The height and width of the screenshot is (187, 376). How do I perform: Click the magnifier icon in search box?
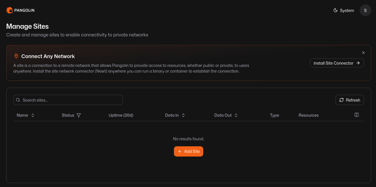[18, 100]
